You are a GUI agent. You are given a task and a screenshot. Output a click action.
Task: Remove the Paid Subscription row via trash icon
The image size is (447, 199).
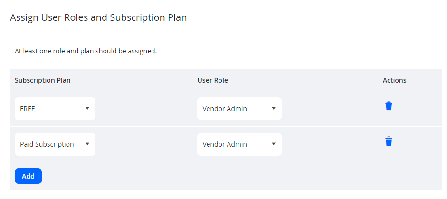(x=389, y=141)
